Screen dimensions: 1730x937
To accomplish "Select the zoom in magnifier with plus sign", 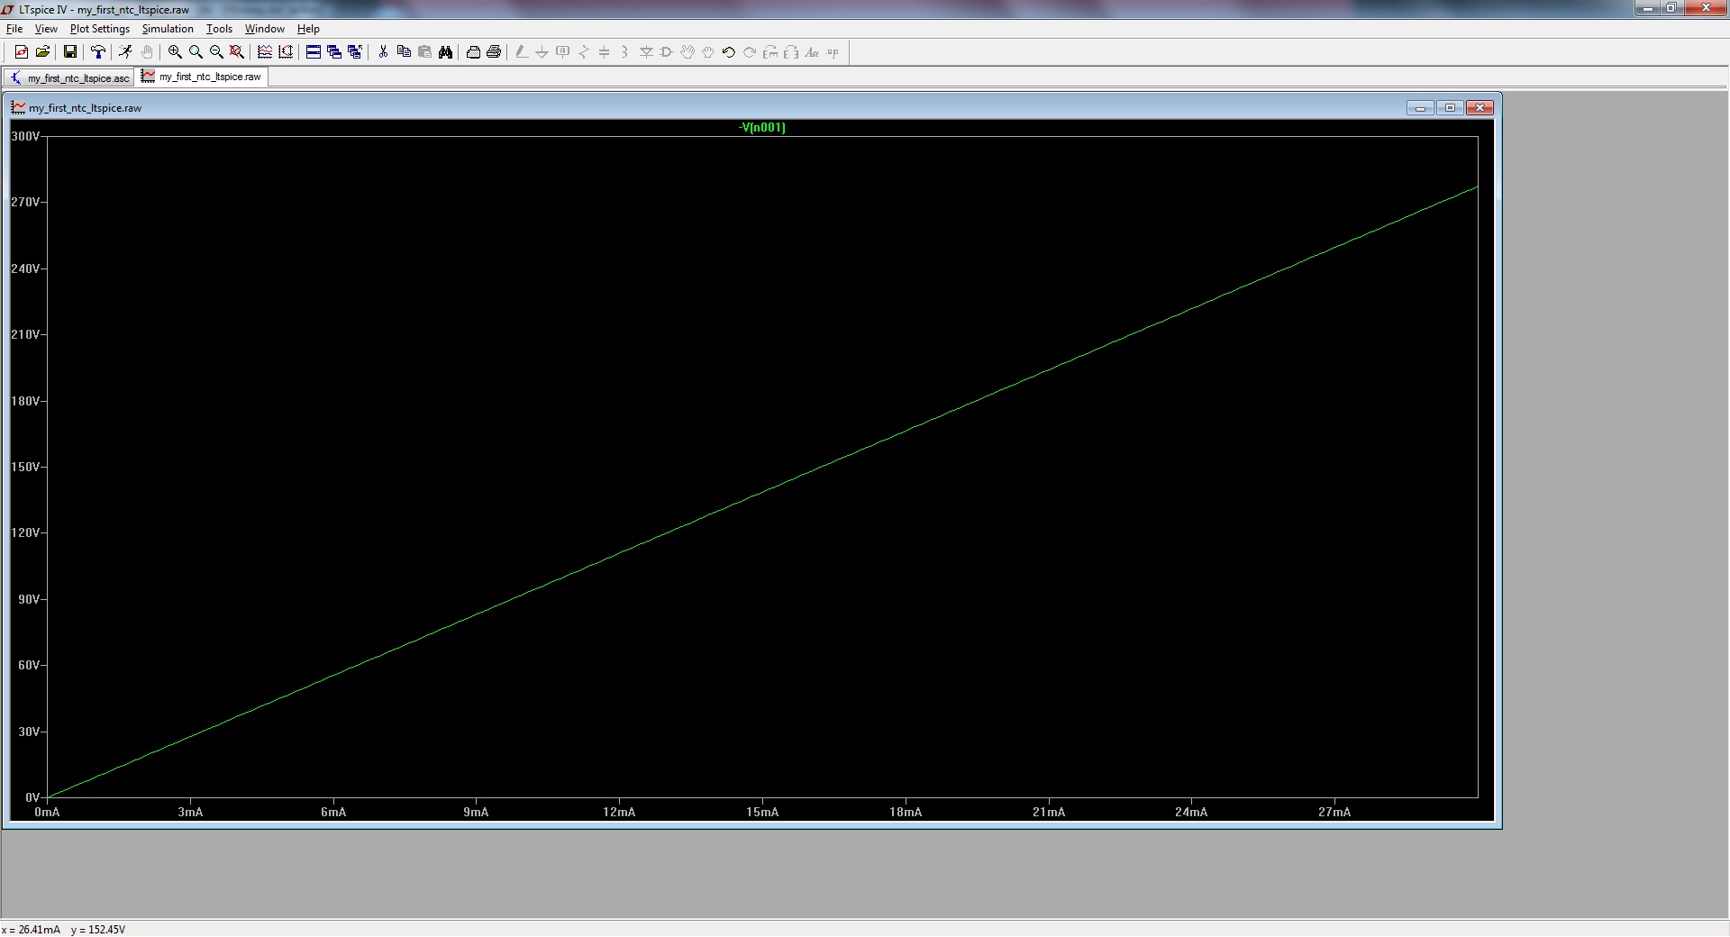I will (175, 52).
